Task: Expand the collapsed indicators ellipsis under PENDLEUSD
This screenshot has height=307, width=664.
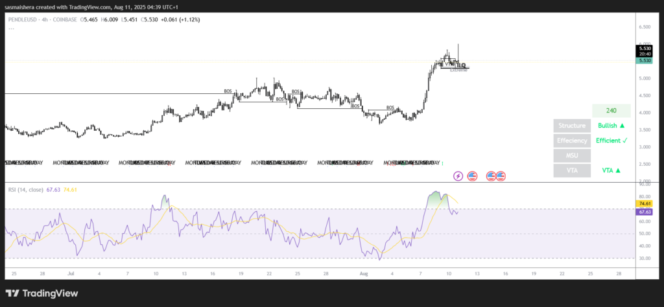Action: 12,28
